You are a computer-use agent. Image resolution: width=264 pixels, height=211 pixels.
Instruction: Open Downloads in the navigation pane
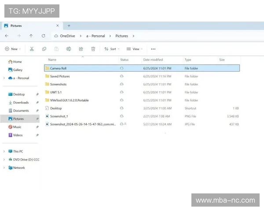click(21, 102)
